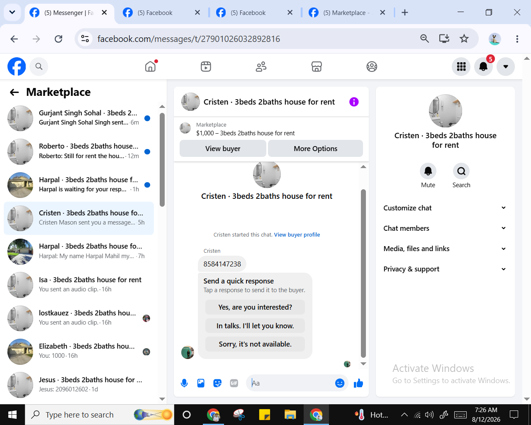Go back using the Marketplace arrow
The height and width of the screenshot is (425, 531).
pos(15,92)
